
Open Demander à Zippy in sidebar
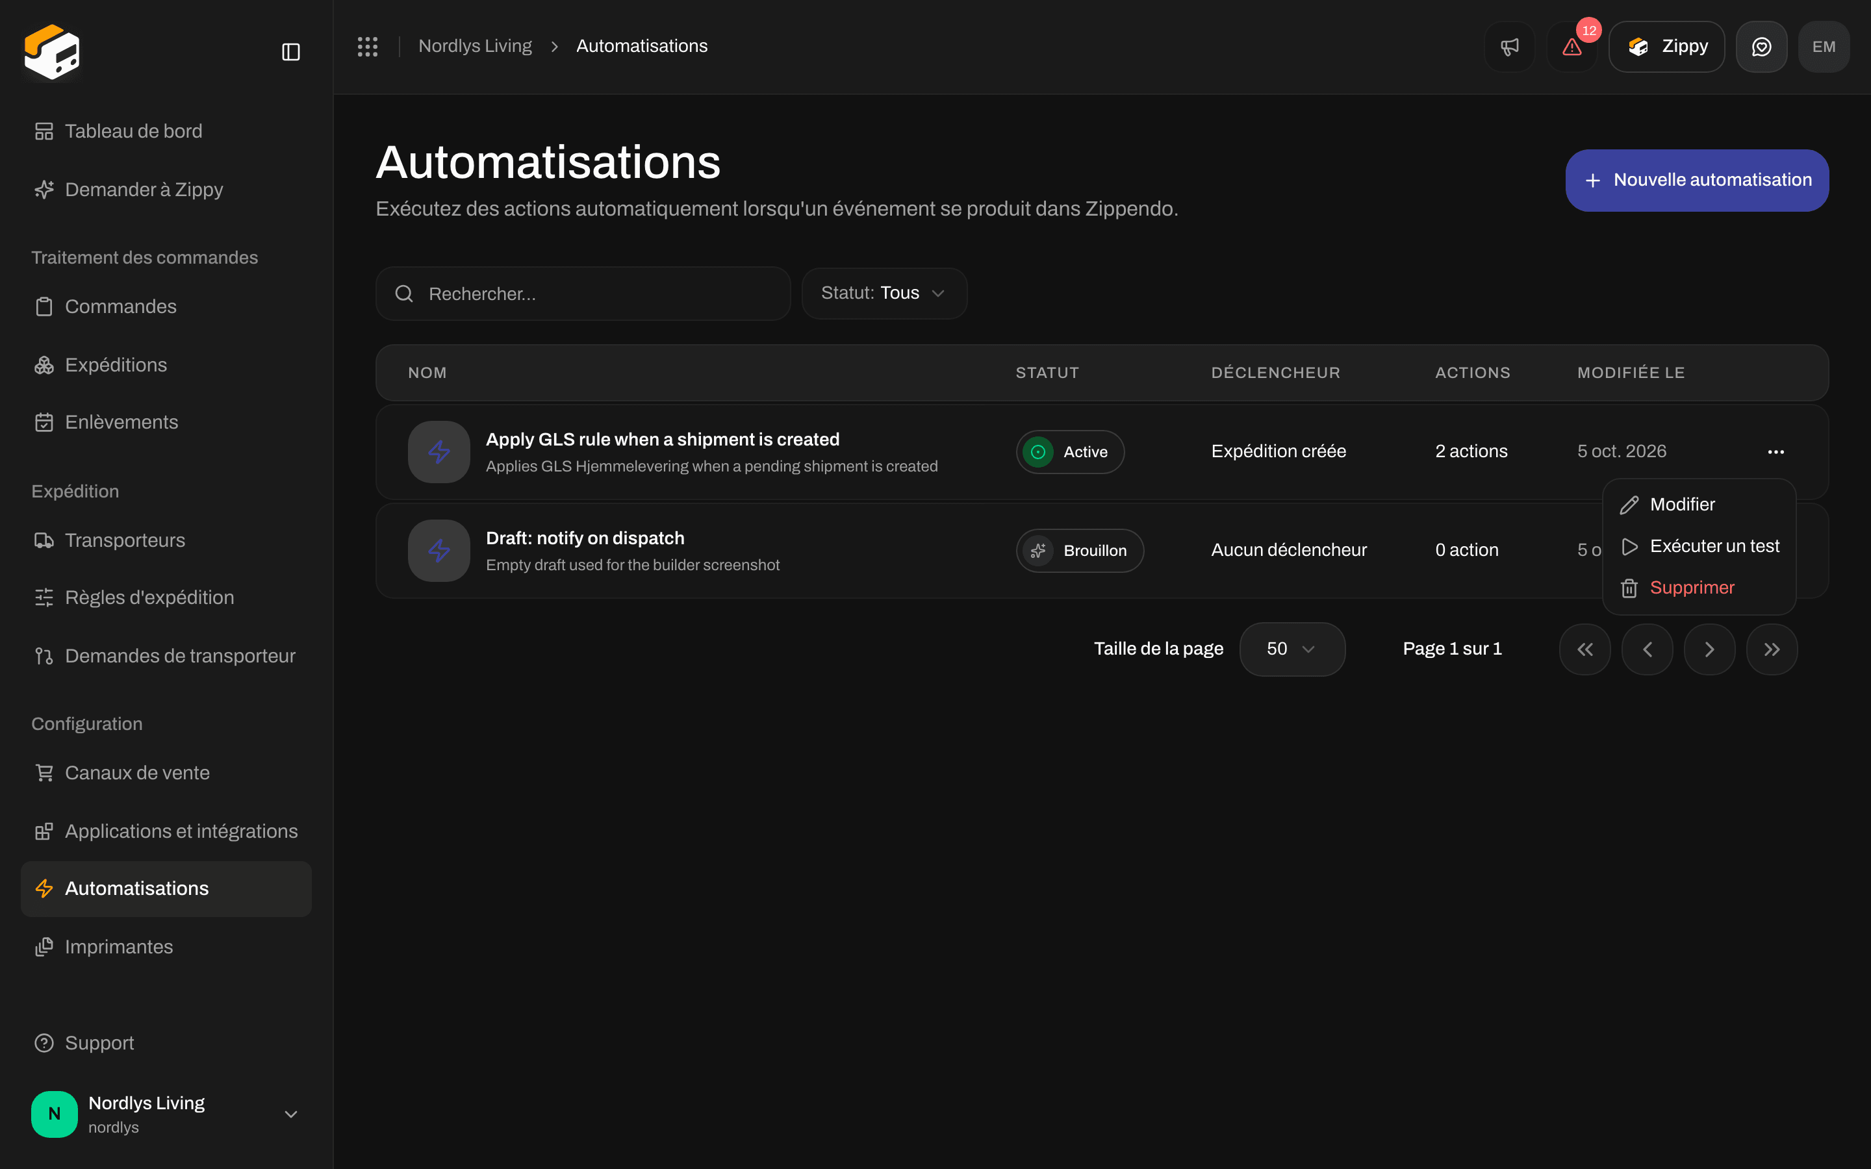[166, 190]
